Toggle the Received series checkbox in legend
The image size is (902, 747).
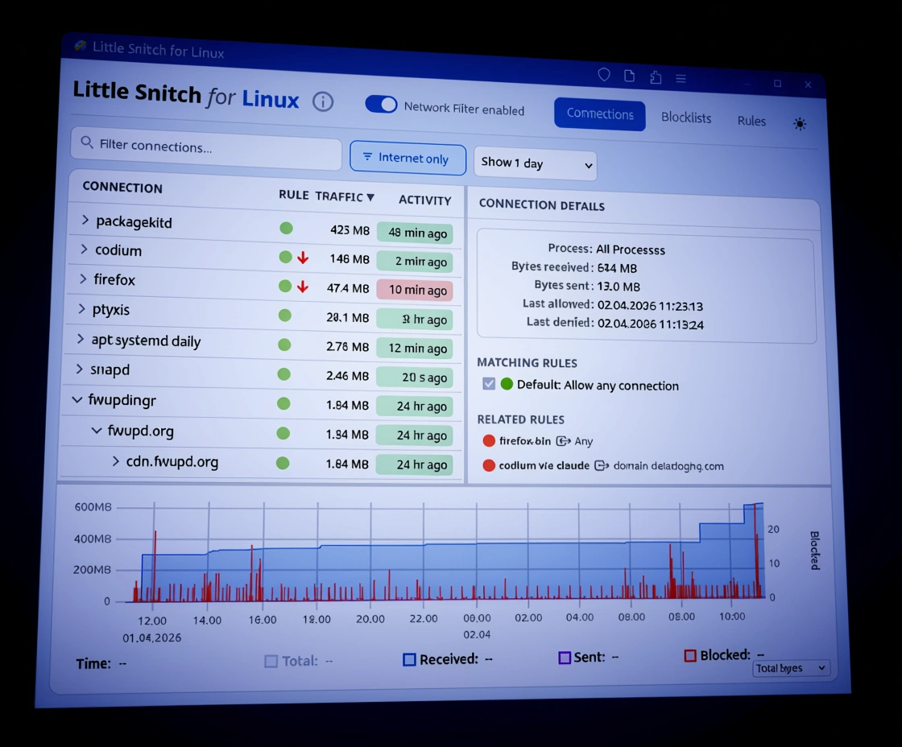(x=409, y=659)
